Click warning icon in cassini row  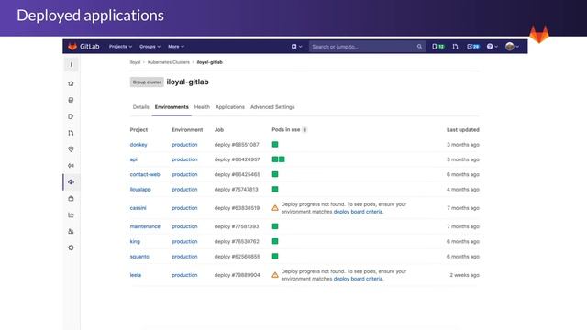tap(275, 208)
